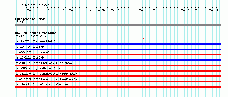Click the 7462.7k ruler tick label

(60, 10)
